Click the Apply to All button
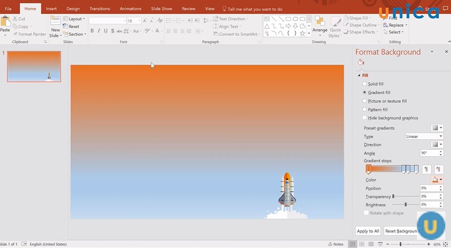Viewport: 451px width, 248px height. click(368, 231)
